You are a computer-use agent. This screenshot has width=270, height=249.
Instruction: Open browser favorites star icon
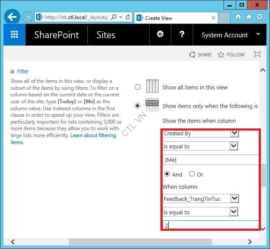pos(249,17)
